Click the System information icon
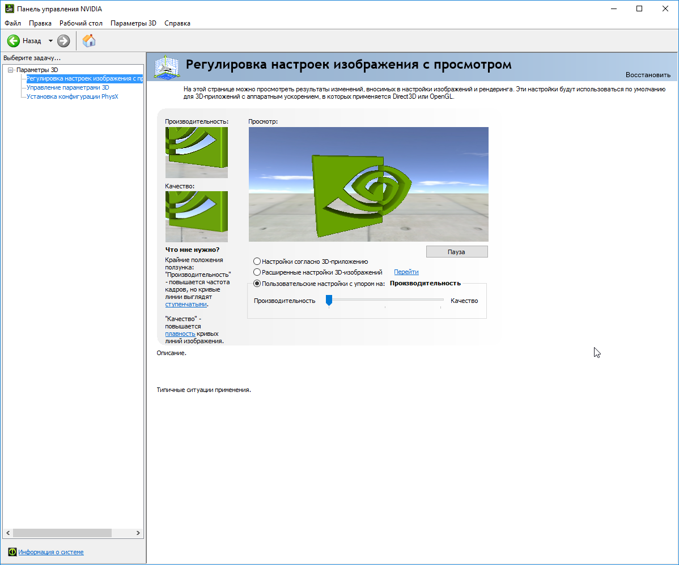The height and width of the screenshot is (565, 679). point(12,552)
